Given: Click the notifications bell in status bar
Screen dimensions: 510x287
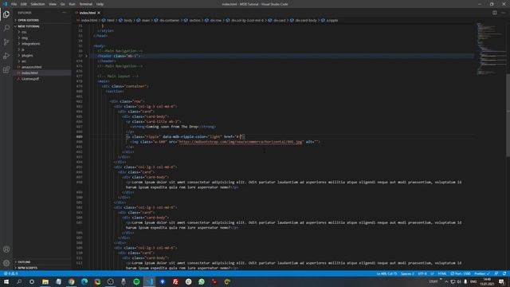Looking at the screenshot, I should tap(504, 273).
